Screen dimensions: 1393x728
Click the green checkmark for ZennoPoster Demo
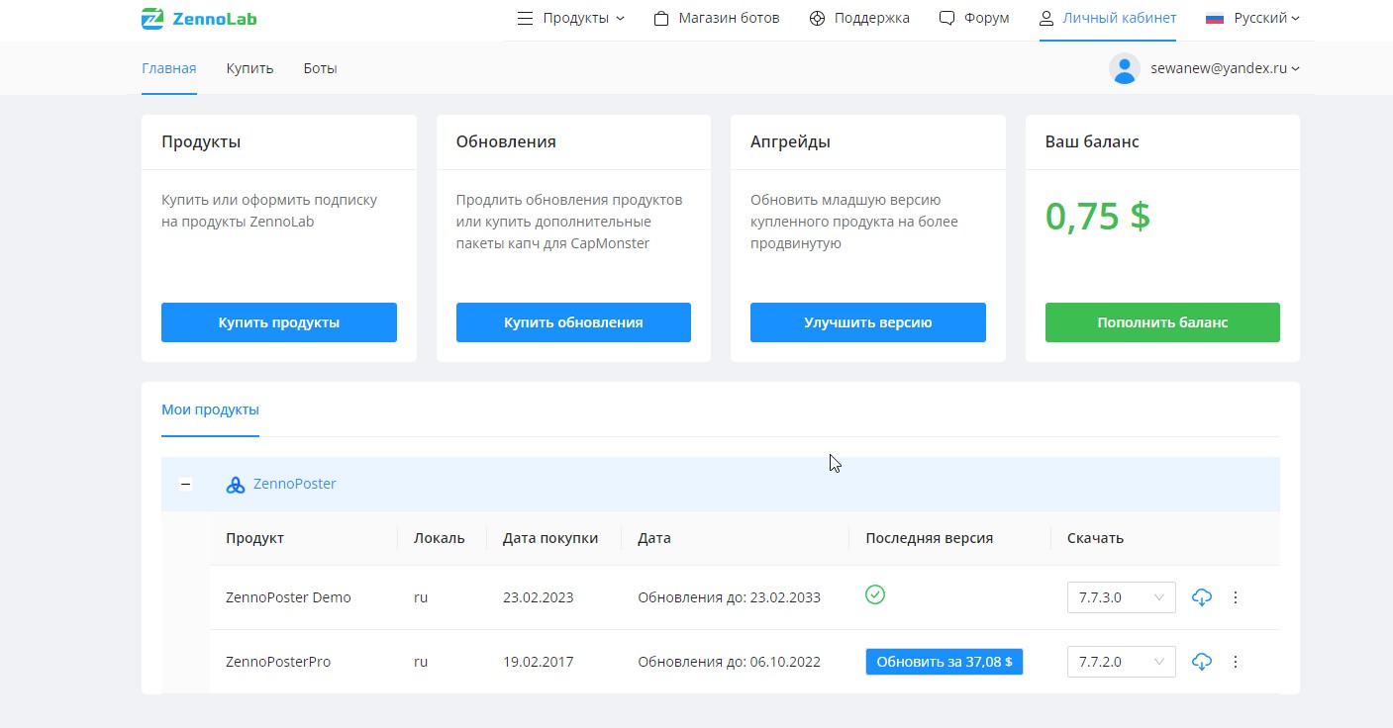(875, 594)
